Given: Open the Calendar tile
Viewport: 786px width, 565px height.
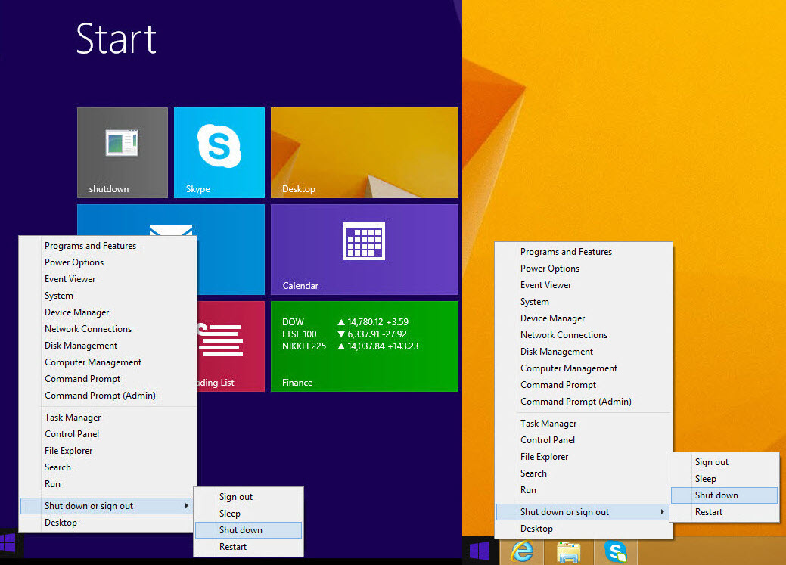Looking at the screenshot, I should click(364, 249).
